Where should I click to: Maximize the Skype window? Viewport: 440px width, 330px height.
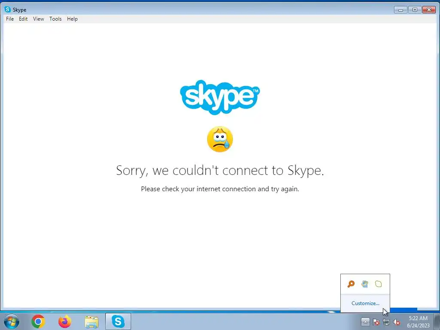415,10
